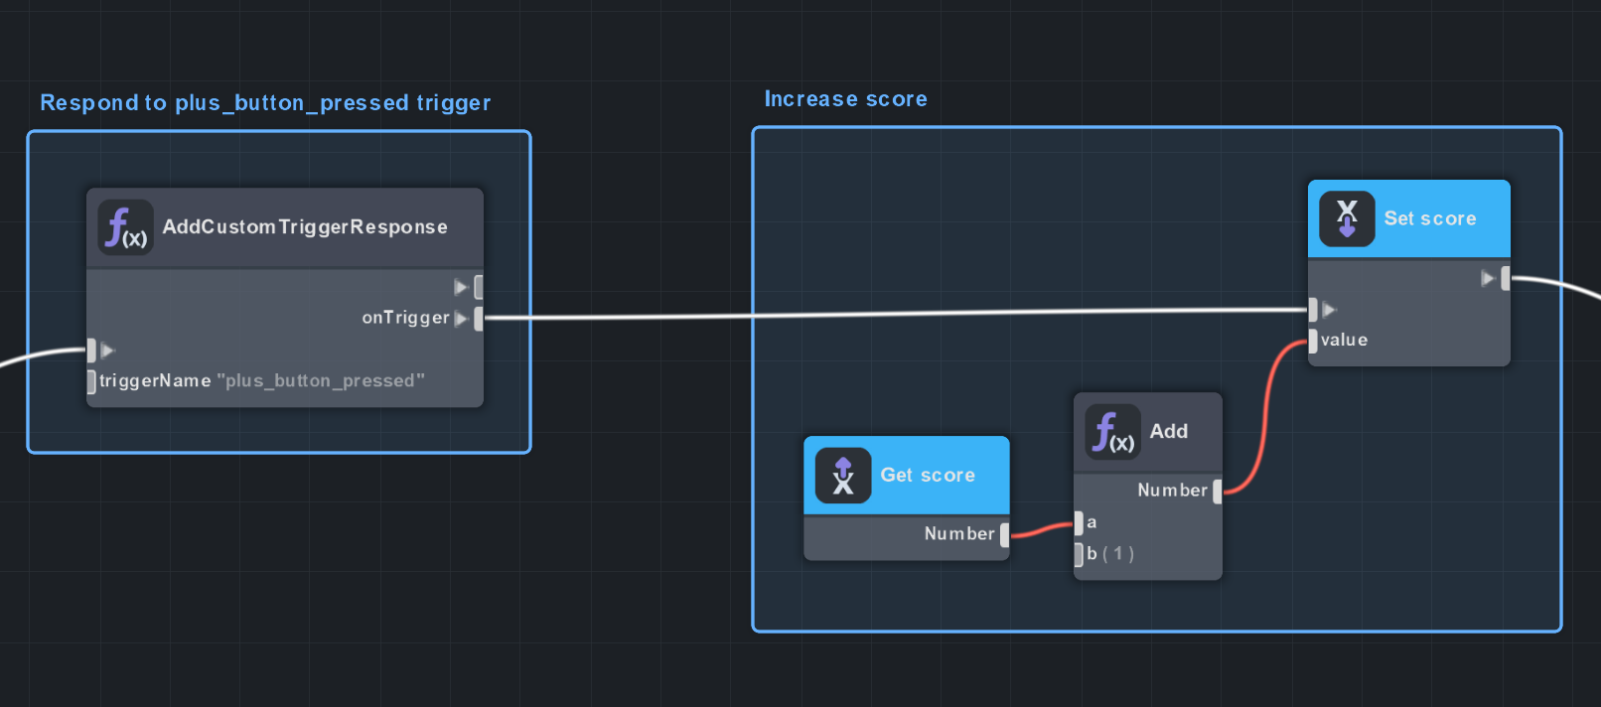
Task: Edit the b value (1) in Add node
Action: pos(1118,554)
